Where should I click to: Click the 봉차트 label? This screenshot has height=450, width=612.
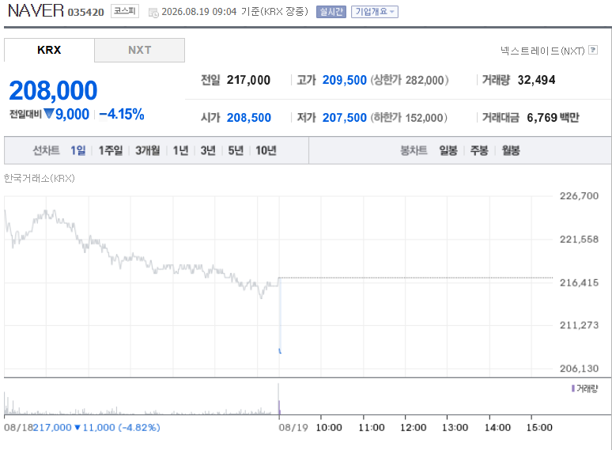click(x=414, y=150)
